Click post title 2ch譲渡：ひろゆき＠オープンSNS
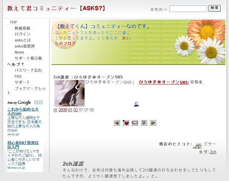Image resolution: width=229 pixels, height=181 pixels. pos(88,77)
